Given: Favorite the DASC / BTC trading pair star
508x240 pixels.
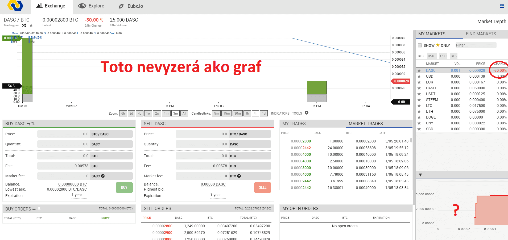Looking at the screenshot, I should (x=31, y=26).
